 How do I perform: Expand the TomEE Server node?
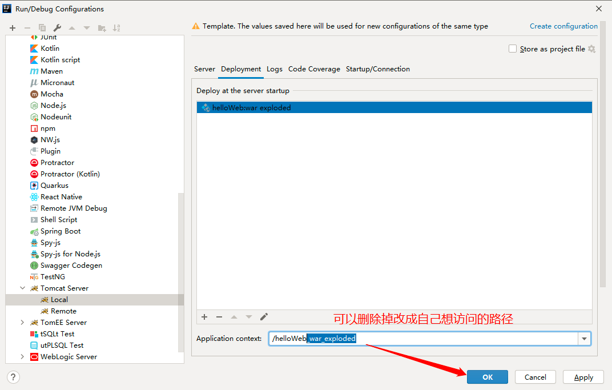click(22, 323)
